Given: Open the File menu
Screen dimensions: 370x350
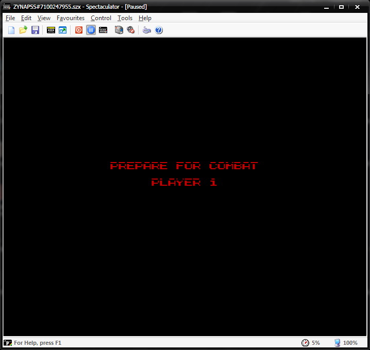Looking at the screenshot, I should [x=10, y=18].
